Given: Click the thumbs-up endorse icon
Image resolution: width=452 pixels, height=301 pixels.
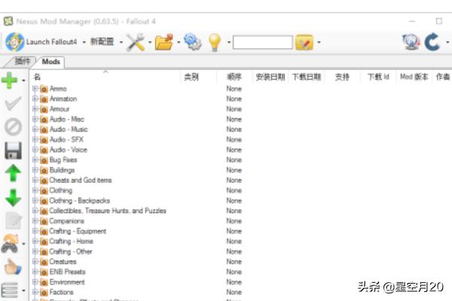Looking at the screenshot, I should (x=13, y=267).
